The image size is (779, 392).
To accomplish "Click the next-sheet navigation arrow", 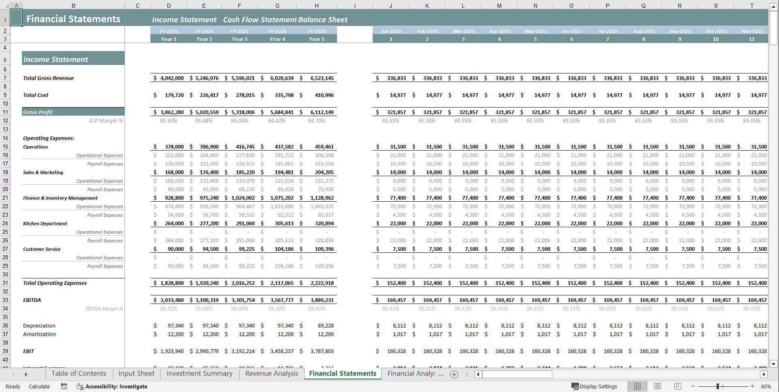I will (26, 374).
